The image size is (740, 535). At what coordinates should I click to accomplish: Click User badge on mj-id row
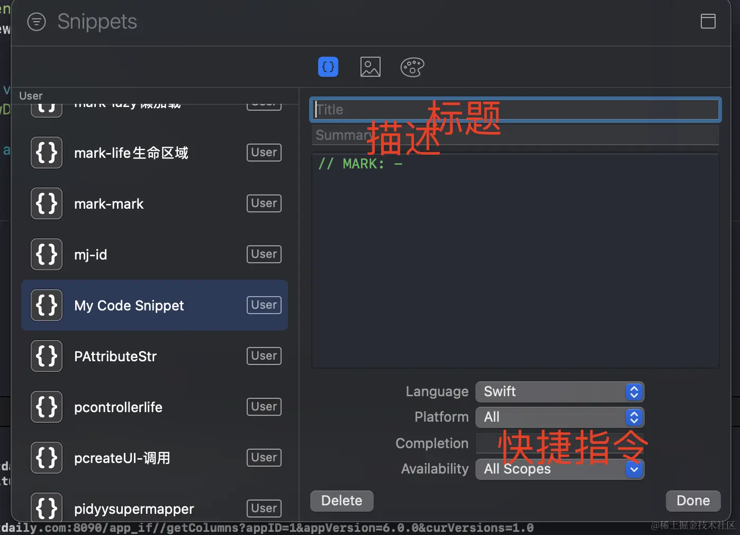point(264,254)
